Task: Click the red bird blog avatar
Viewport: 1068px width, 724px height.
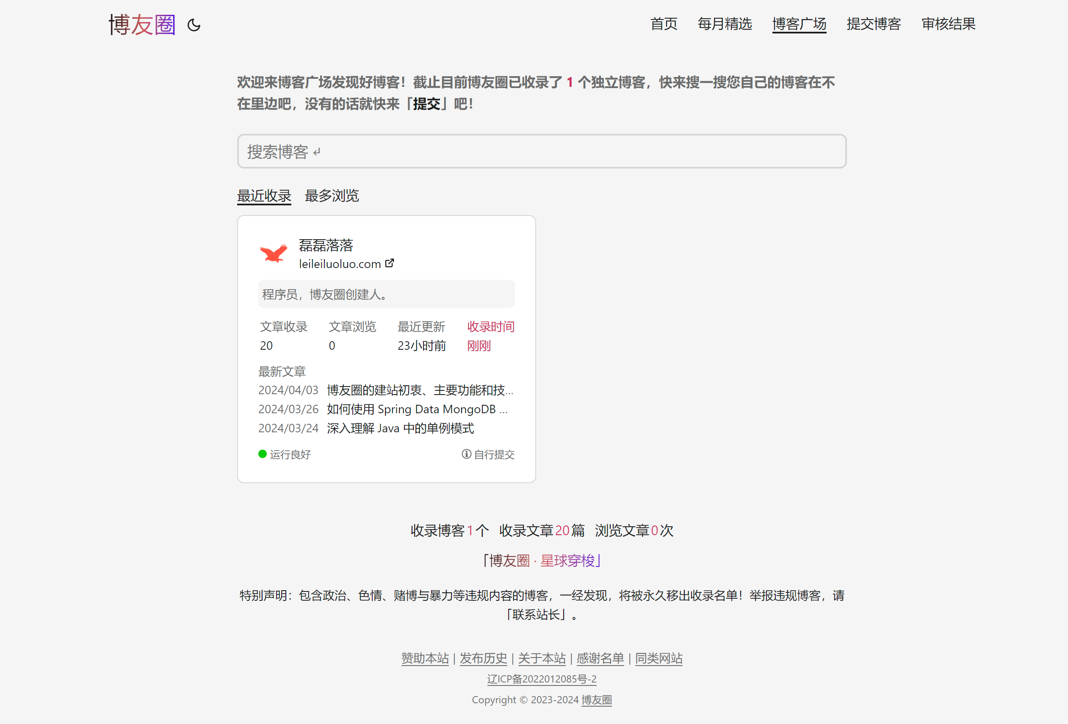Action: [x=274, y=254]
